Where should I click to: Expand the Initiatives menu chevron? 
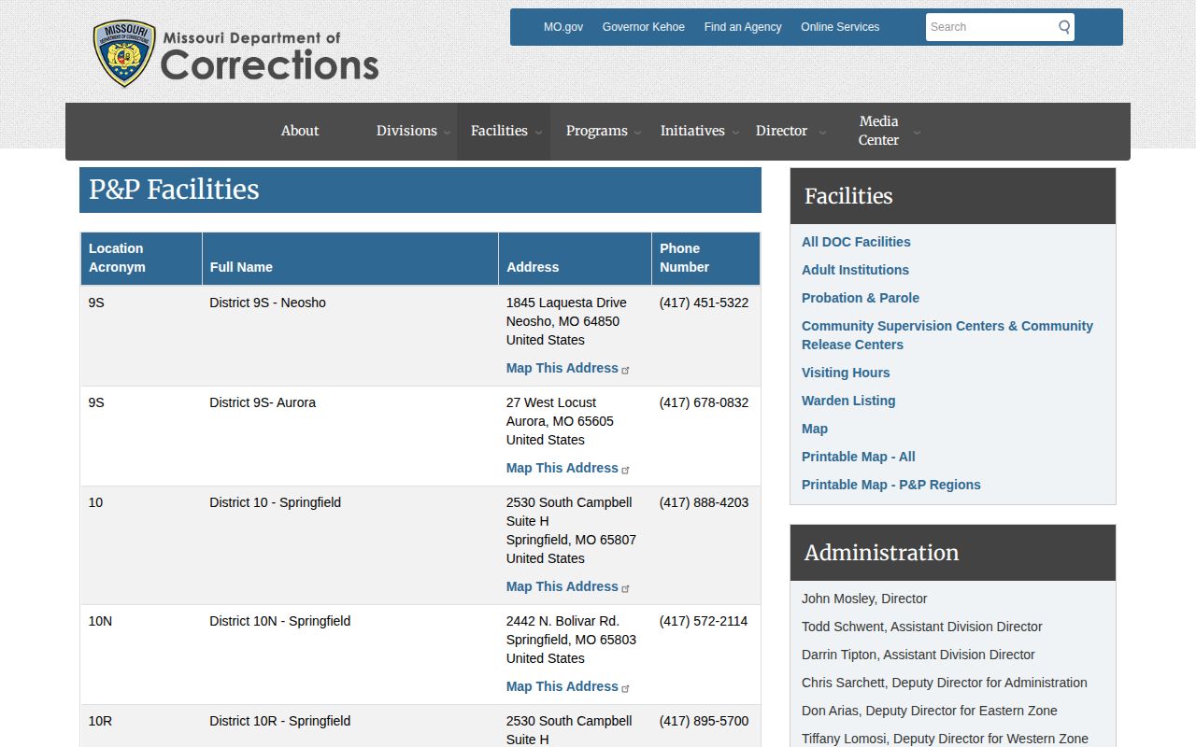(x=734, y=133)
